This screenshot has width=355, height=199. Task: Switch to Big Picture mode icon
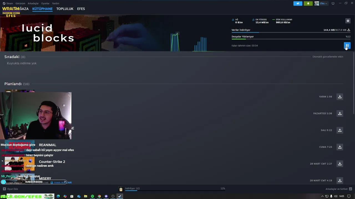(x=333, y=3)
